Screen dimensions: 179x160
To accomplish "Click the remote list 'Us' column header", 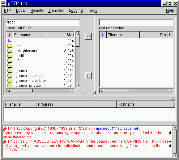I will pos(171,35).
